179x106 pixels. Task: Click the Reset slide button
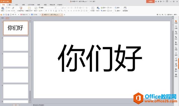click(x=41, y=8)
